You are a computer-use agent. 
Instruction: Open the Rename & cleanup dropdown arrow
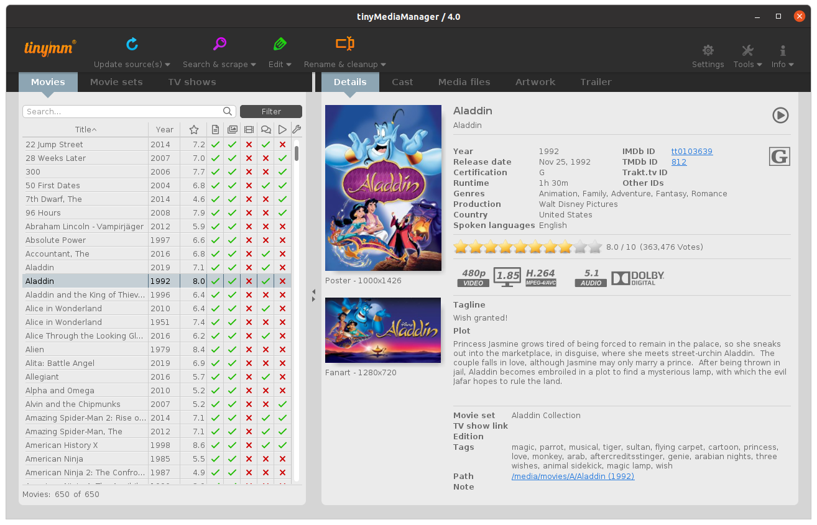coord(383,65)
